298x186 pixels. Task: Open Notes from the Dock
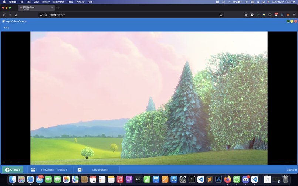111,179
